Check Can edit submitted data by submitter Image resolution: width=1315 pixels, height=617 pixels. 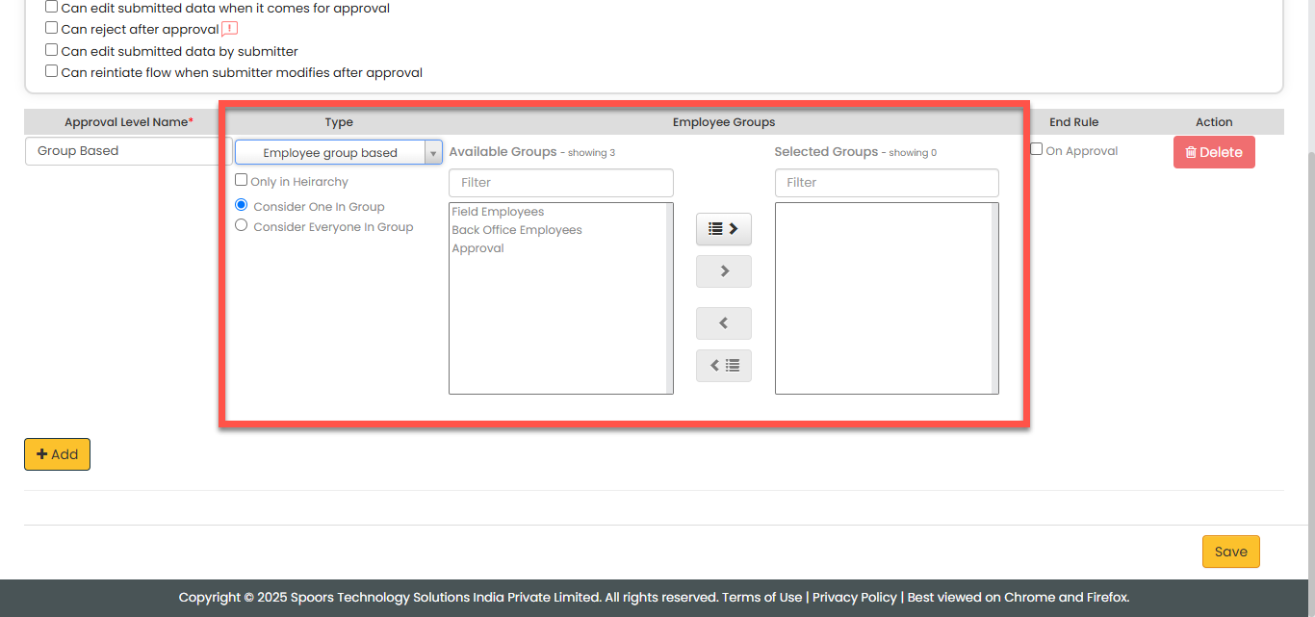point(52,50)
